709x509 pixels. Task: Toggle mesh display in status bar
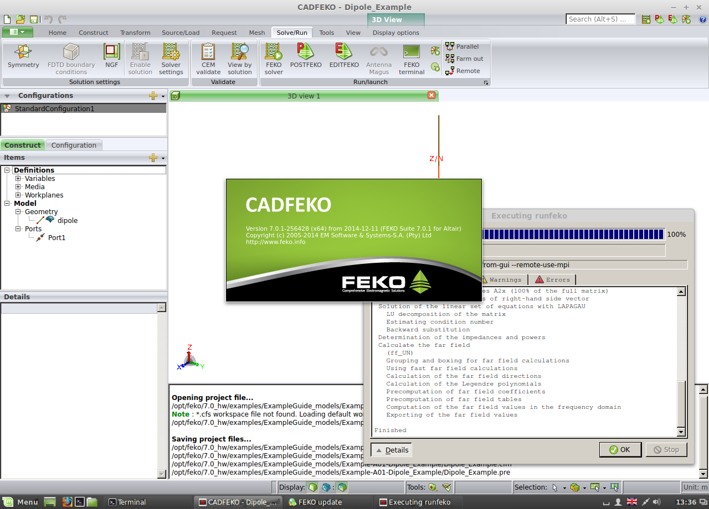click(327, 487)
